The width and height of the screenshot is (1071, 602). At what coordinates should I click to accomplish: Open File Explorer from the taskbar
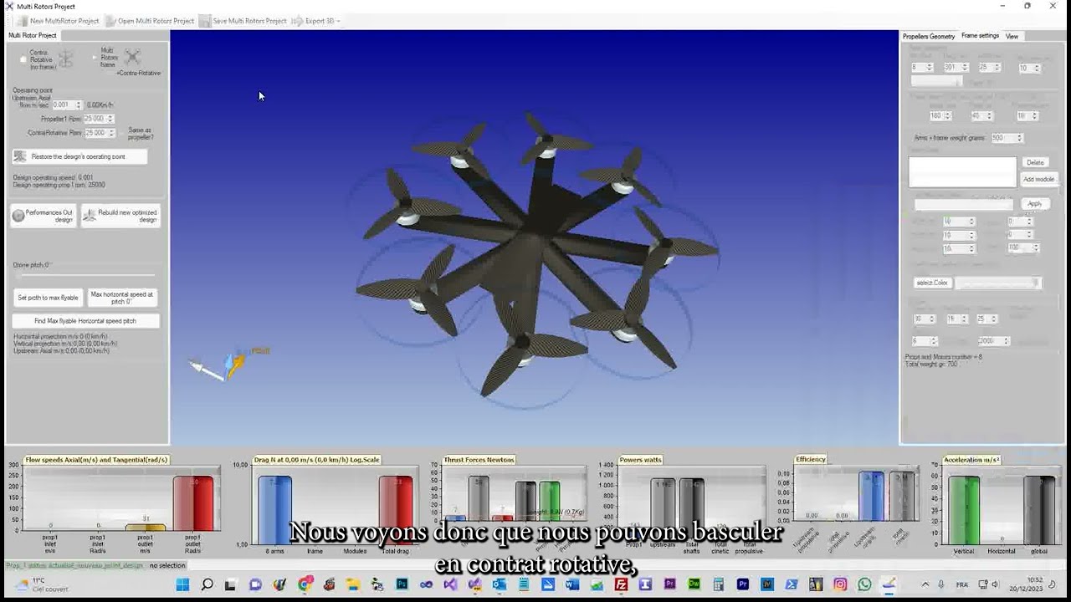coord(353,584)
